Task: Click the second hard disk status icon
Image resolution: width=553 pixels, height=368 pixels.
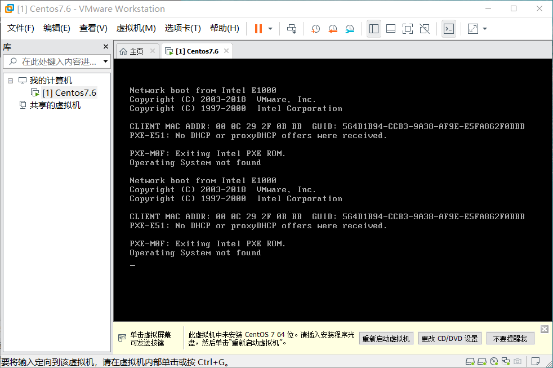Action: click(x=481, y=361)
